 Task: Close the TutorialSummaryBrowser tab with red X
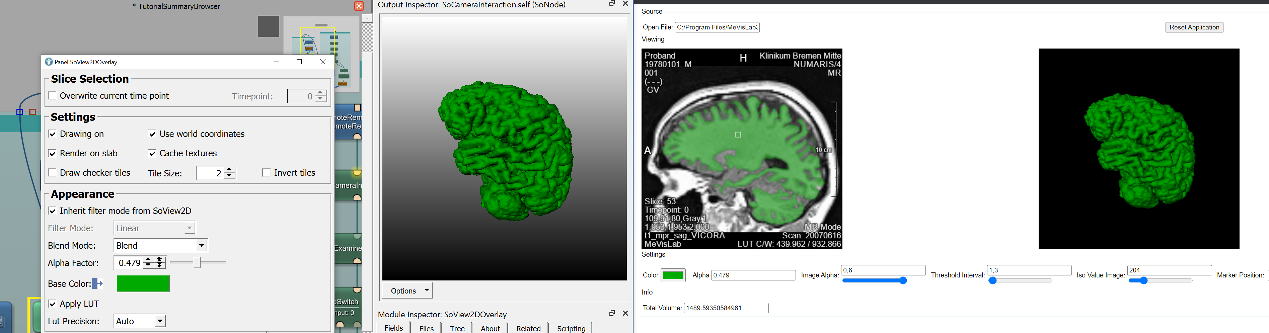tap(359, 6)
